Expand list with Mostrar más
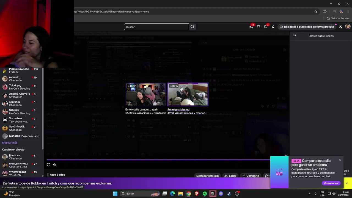Image resolution: width=352 pixels, height=198 pixels. pos(10,143)
